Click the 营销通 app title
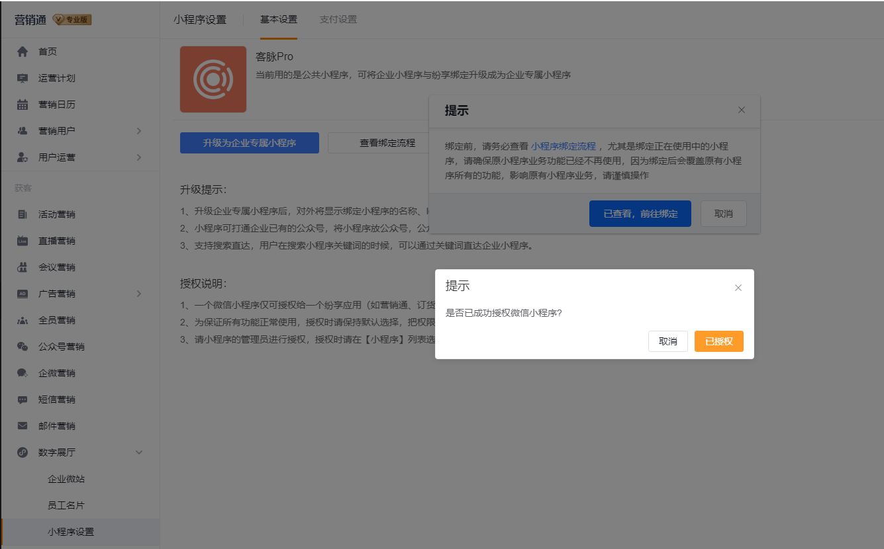The height and width of the screenshot is (549, 884). point(30,20)
